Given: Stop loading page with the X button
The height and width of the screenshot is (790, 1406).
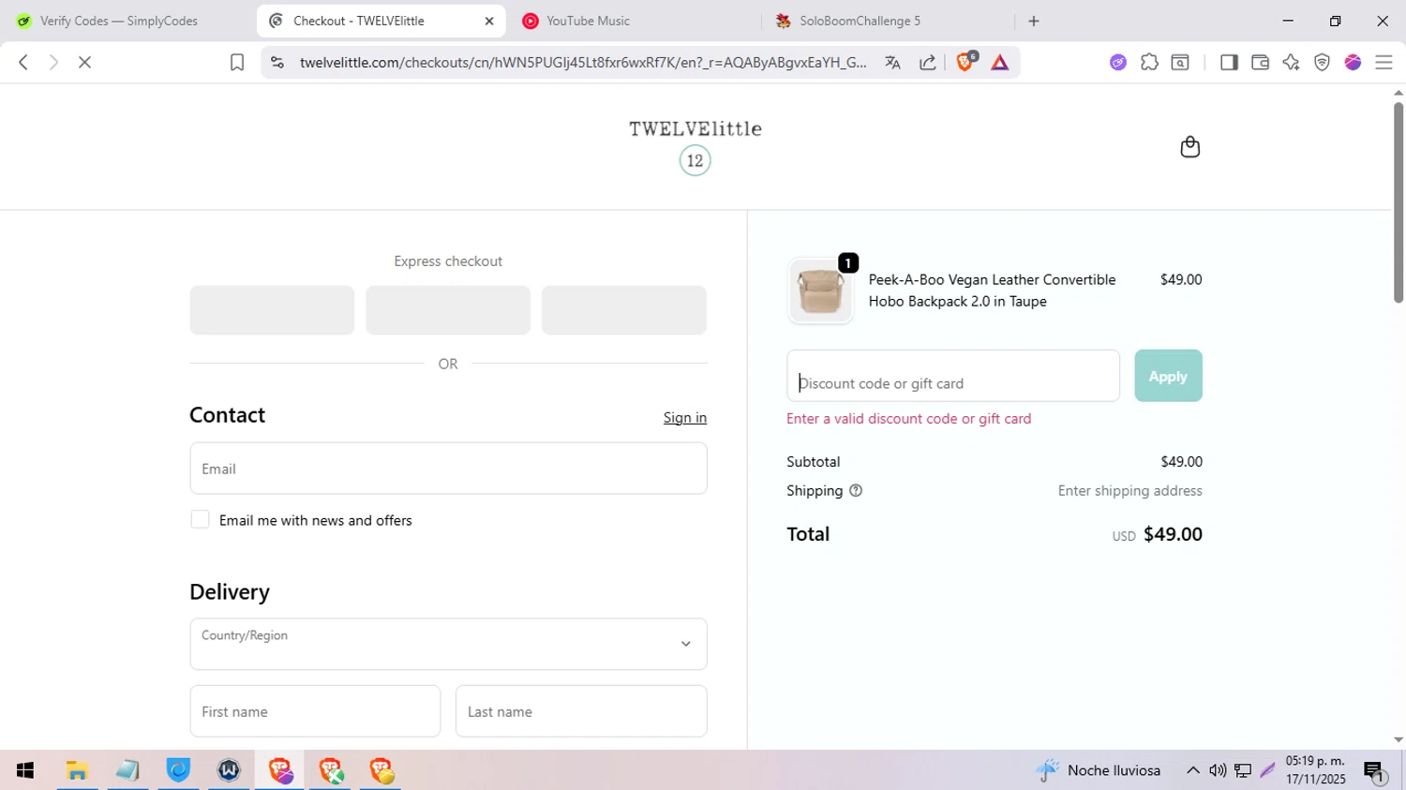Looking at the screenshot, I should 84,62.
